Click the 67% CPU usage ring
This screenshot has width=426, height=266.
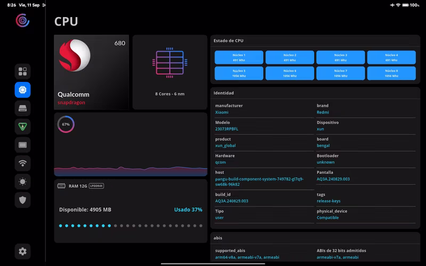(65, 124)
